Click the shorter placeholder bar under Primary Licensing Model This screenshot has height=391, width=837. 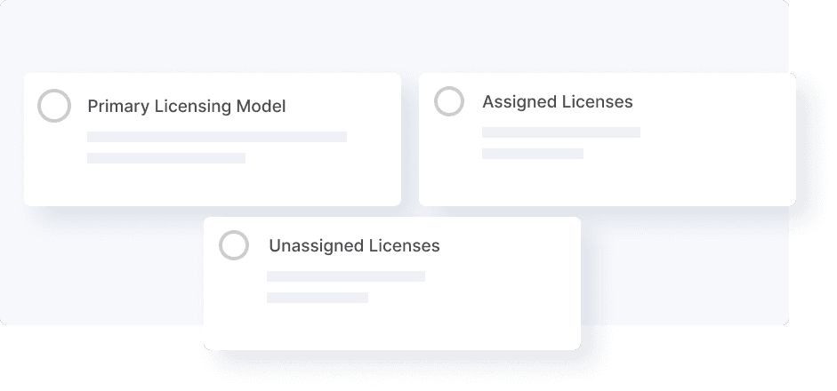165,158
